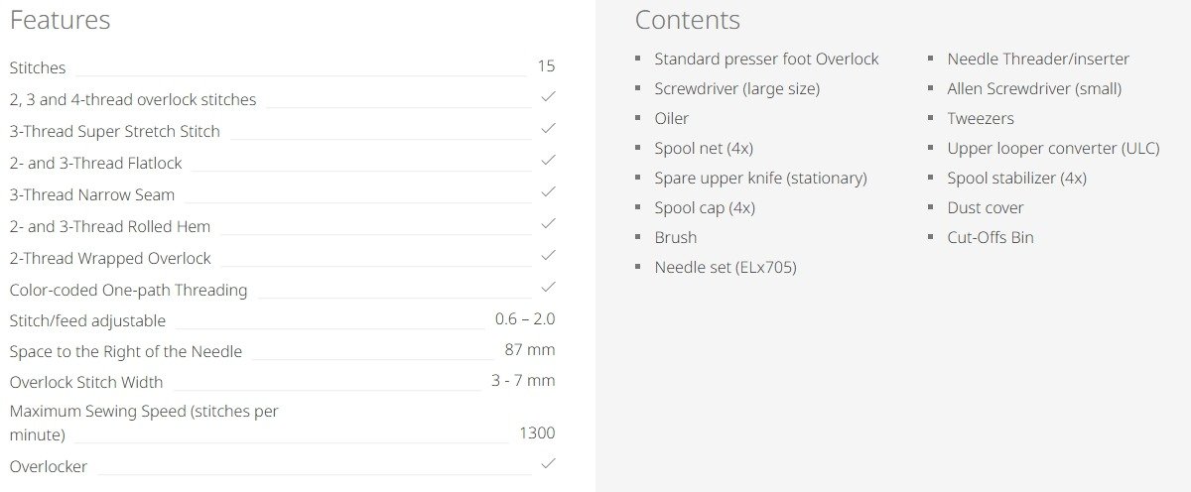Click the Standard presser foot Overlock item
The height and width of the screenshot is (492, 1191).
tap(766, 60)
